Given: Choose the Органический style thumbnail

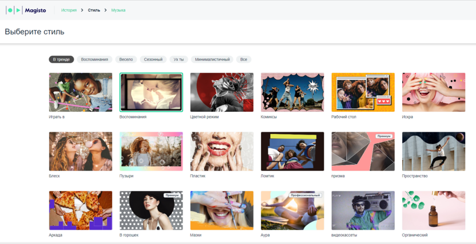Looking at the screenshot, I should tap(434, 210).
